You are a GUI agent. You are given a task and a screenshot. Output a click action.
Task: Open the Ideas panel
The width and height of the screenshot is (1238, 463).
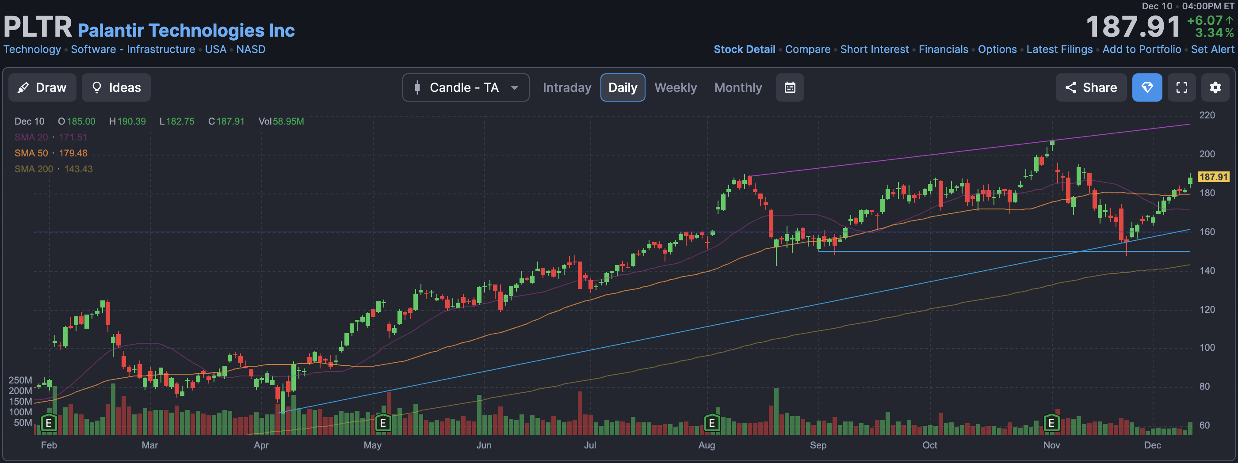(116, 87)
